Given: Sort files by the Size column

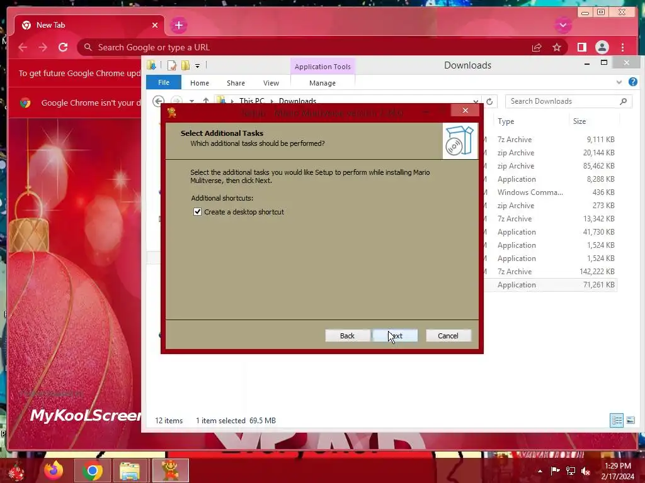Looking at the screenshot, I should [x=579, y=121].
